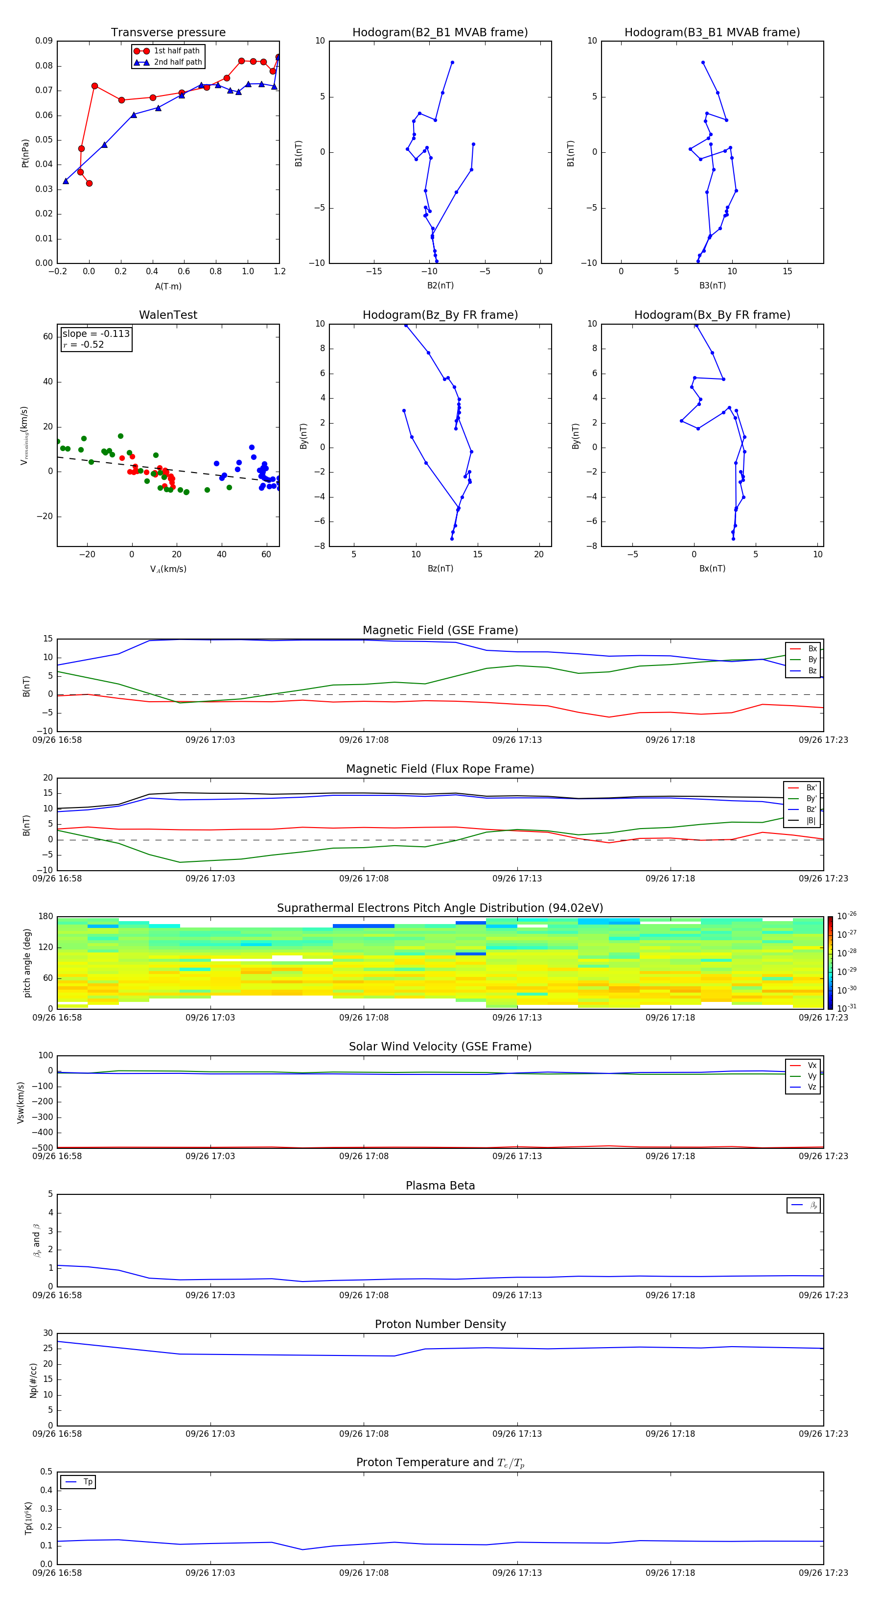The image size is (881, 1616).
Task: Click the 09/26 17:08 tick under pitch angle plot
Action: [364, 1018]
